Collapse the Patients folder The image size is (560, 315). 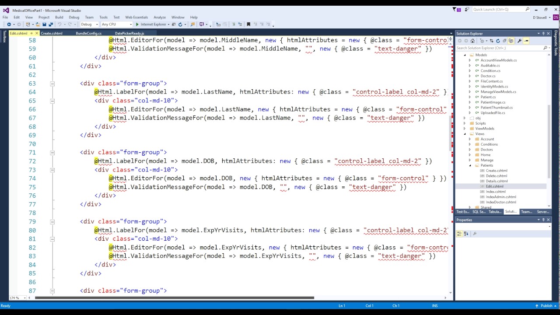click(x=470, y=165)
